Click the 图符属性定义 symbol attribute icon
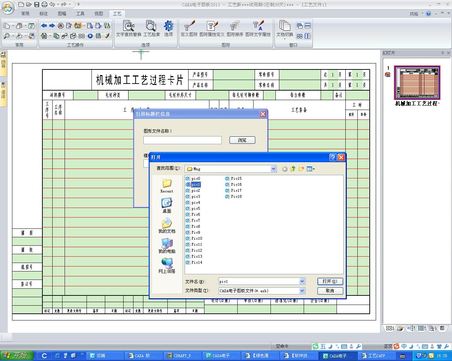This screenshot has width=452, height=361. click(212, 26)
